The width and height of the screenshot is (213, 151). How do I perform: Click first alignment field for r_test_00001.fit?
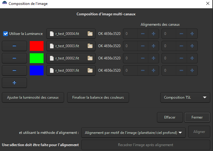pyautogui.click(x=131, y=70)
